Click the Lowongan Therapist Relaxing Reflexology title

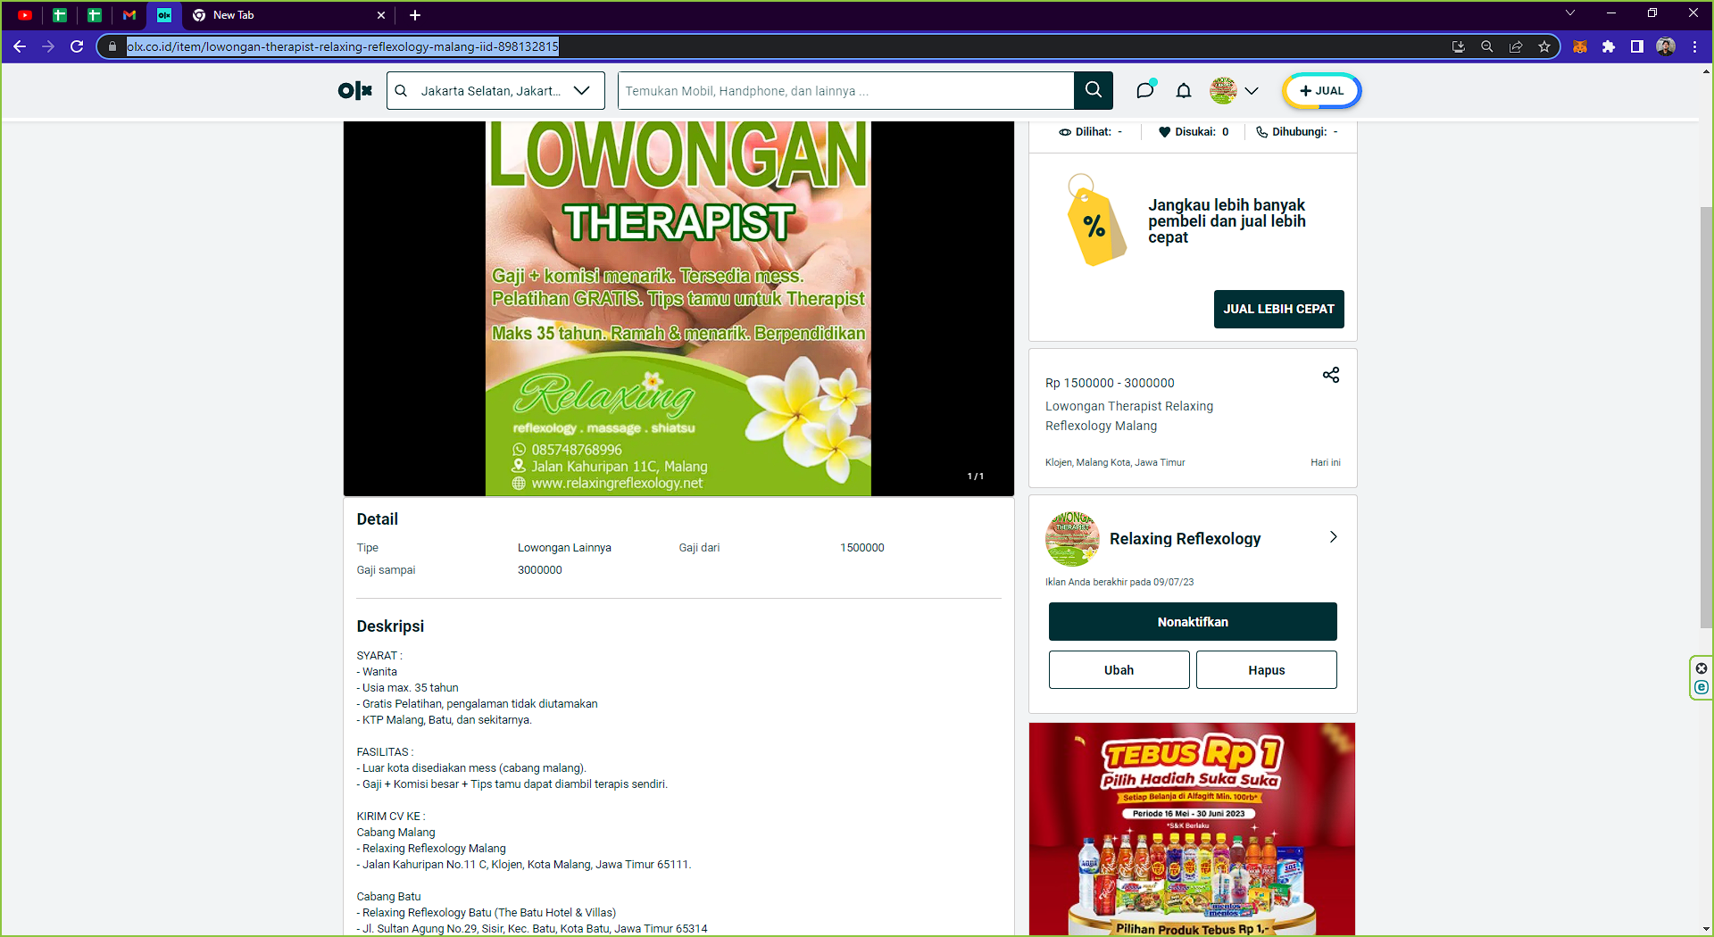pyautogui.click(x=1129, y=416)
